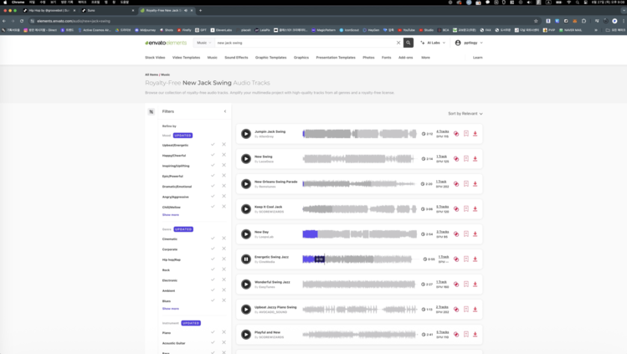Collapse the Filters panel

tap(225, 111)
